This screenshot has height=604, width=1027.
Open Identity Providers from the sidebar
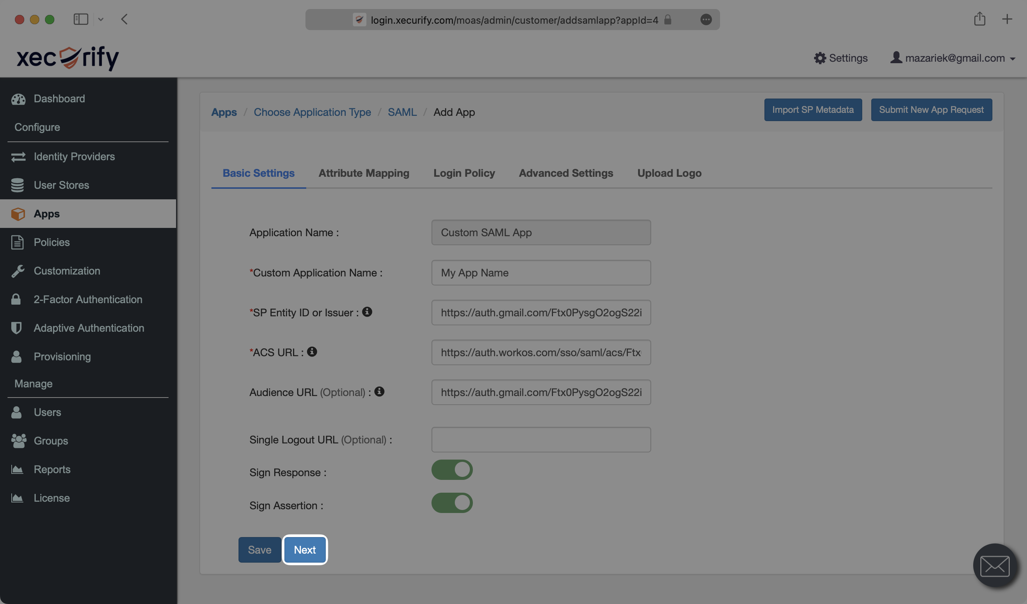coord(74,156)
